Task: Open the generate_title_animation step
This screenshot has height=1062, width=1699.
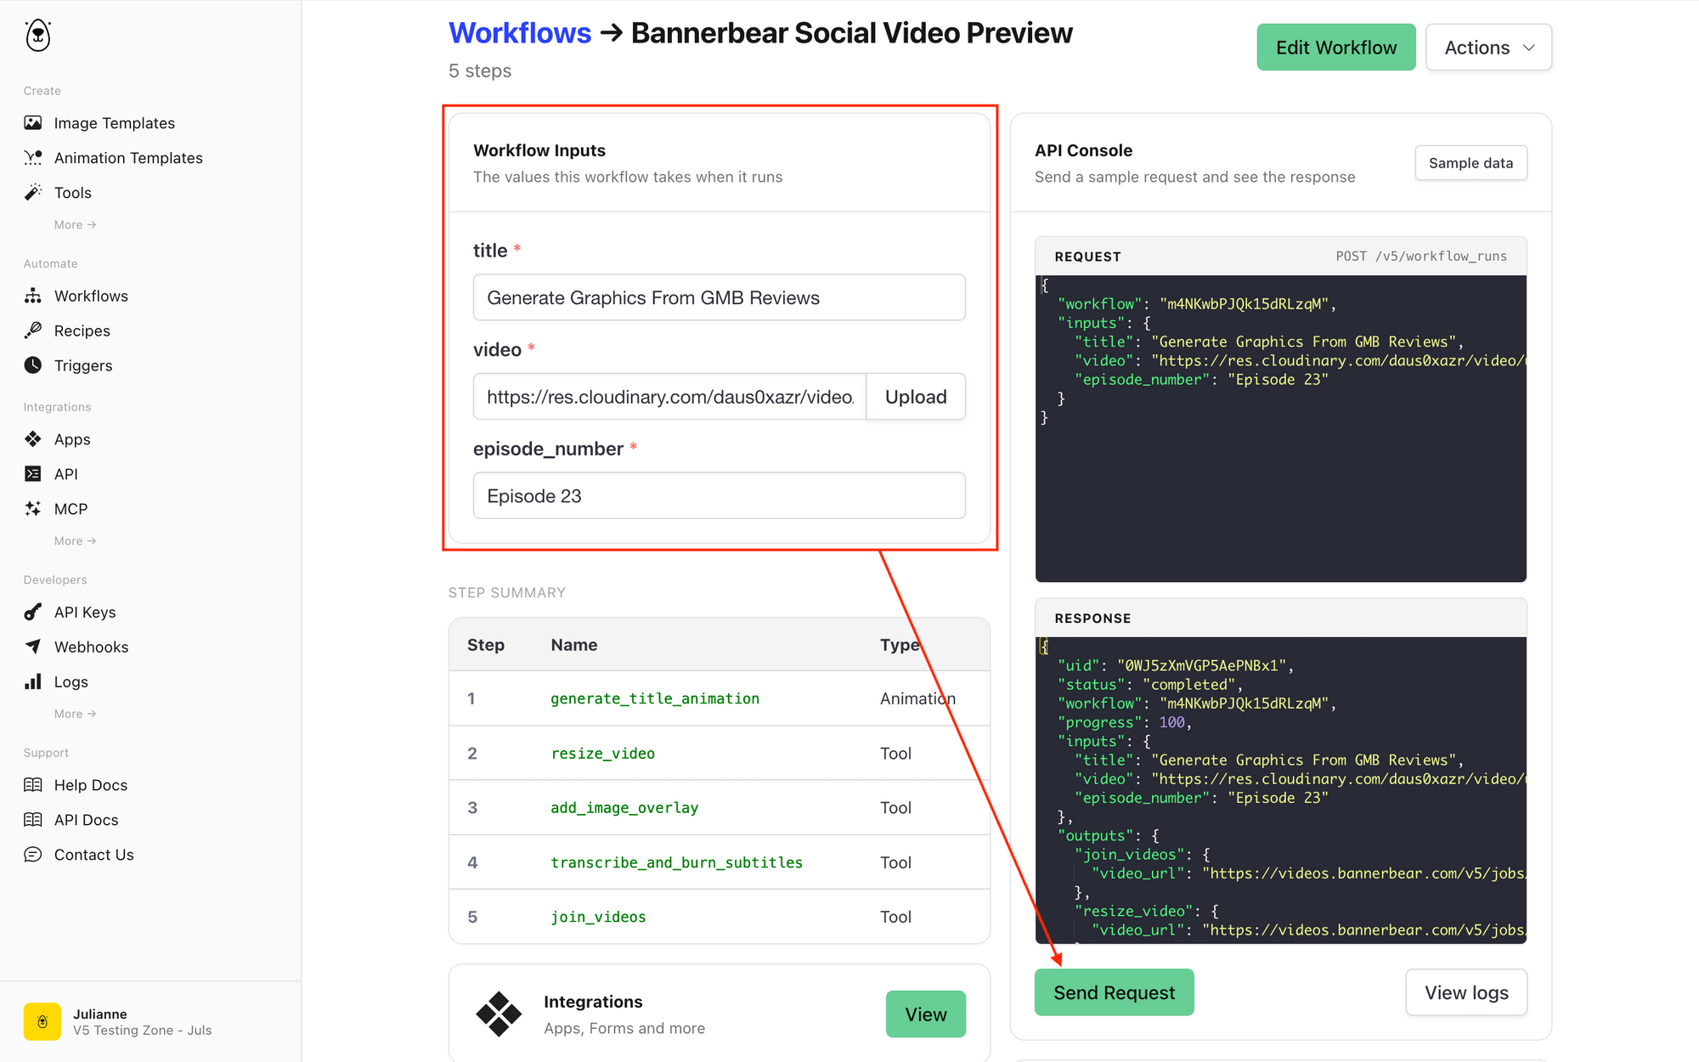Action: [655, 698]
